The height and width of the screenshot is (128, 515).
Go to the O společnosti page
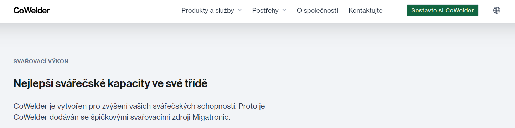coord(317,11)
